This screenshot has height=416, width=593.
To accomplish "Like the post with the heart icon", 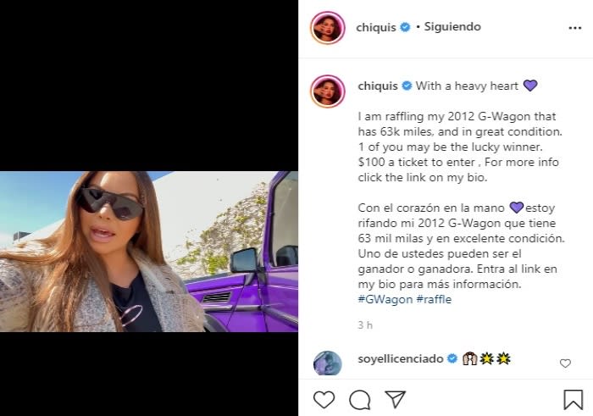I will tap(324, 400).
